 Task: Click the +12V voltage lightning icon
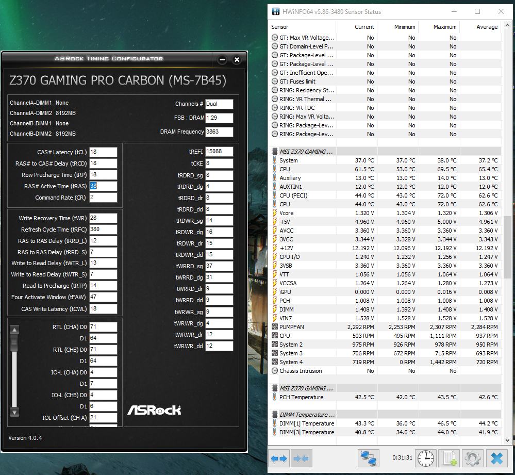tap(275, 248)
